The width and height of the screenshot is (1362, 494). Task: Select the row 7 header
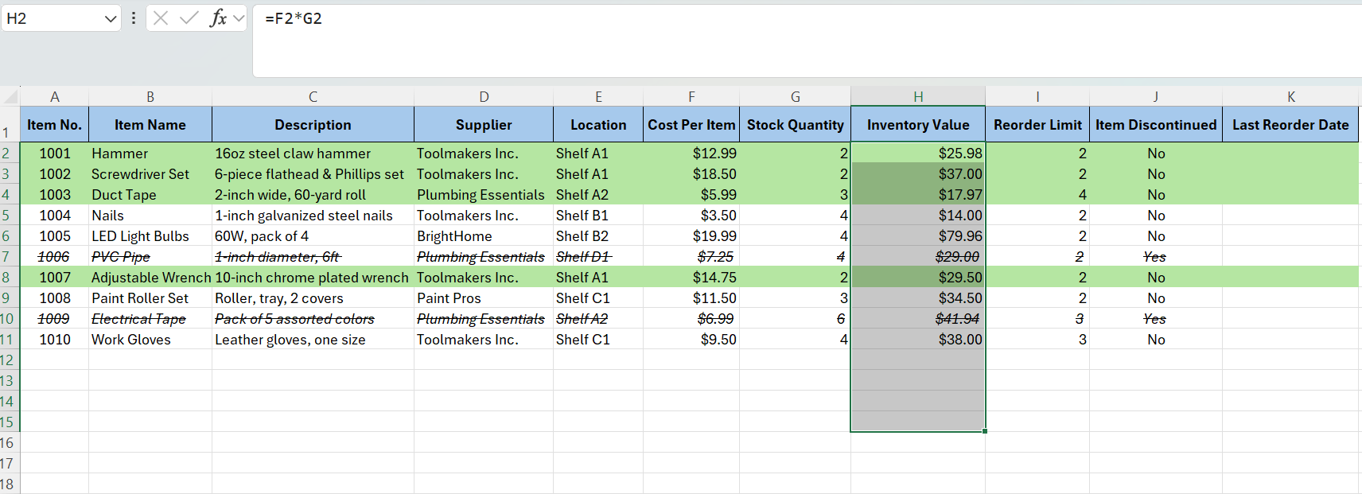click(x=8, y=257)
